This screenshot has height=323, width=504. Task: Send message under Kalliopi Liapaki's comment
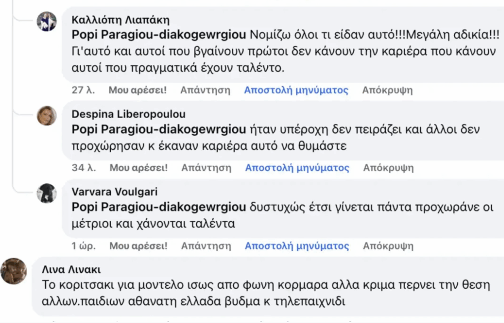point(296,90)
